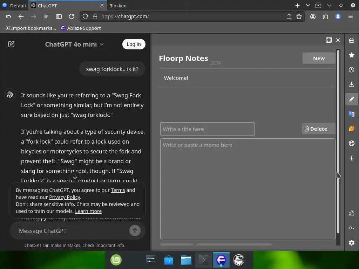
Task: Click the memo text area
Action: [248, 189]
